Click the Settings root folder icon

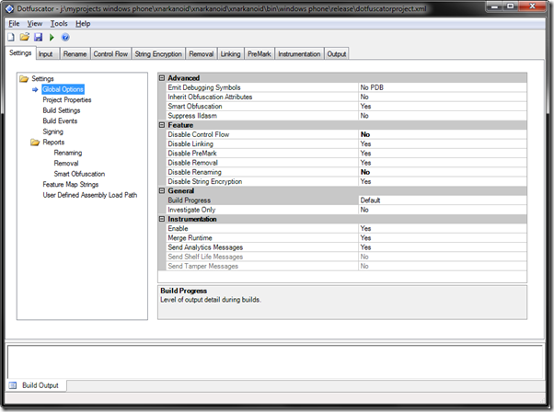pyautogui.click(x=24, y=78)
